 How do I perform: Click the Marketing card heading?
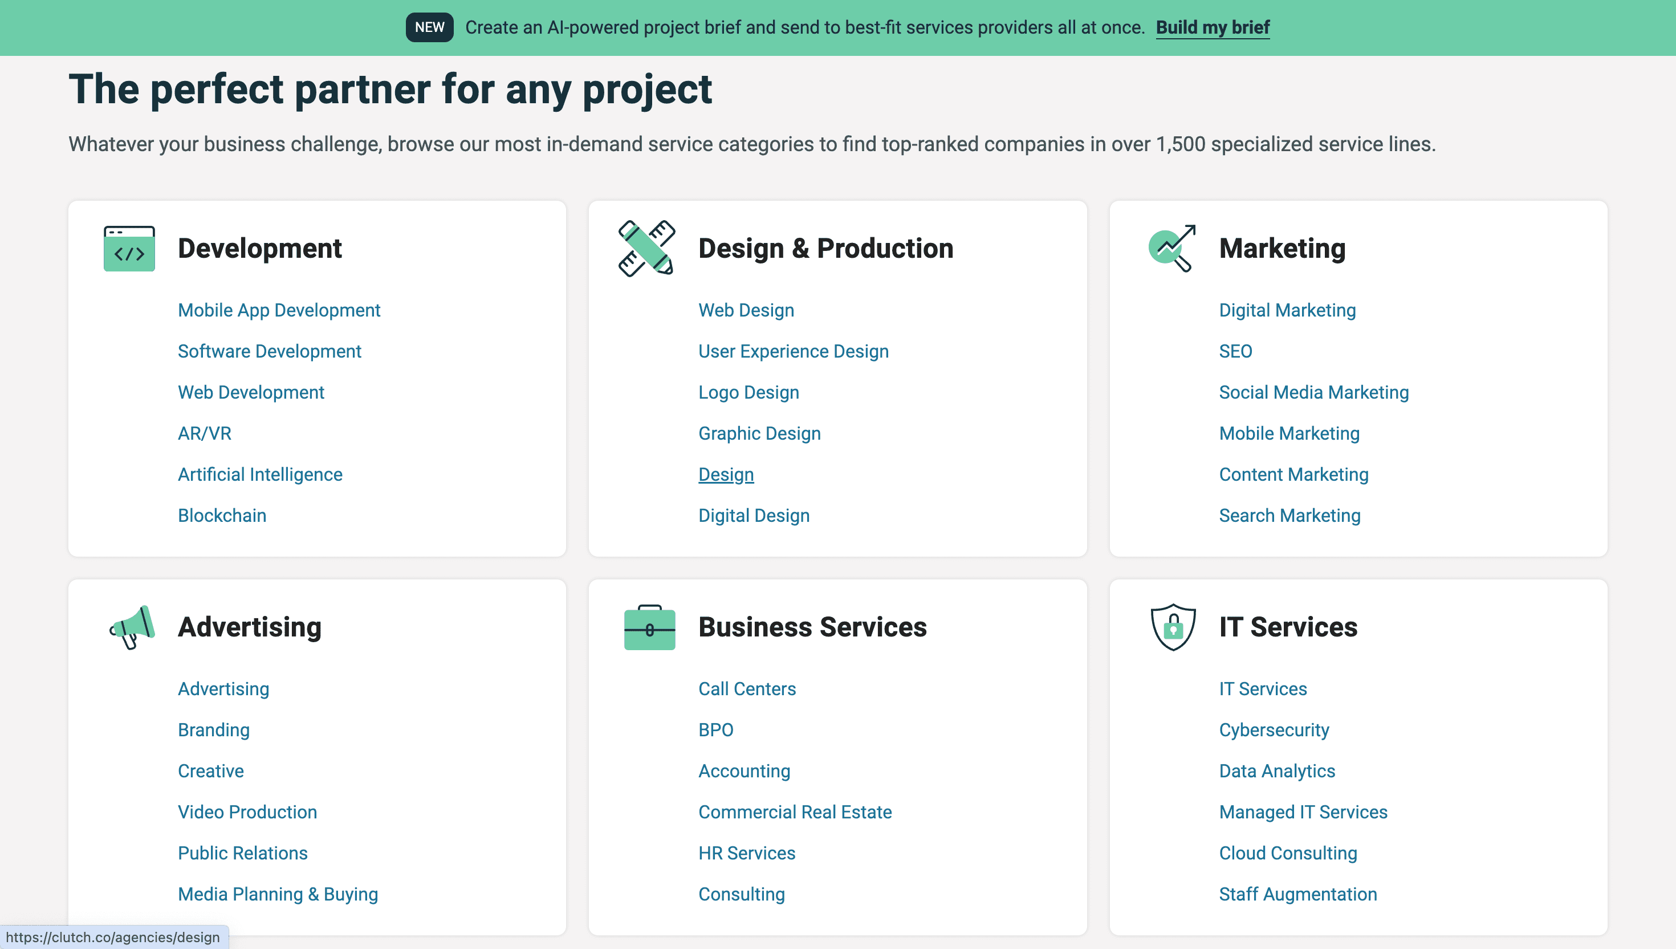coord(1282,248)
